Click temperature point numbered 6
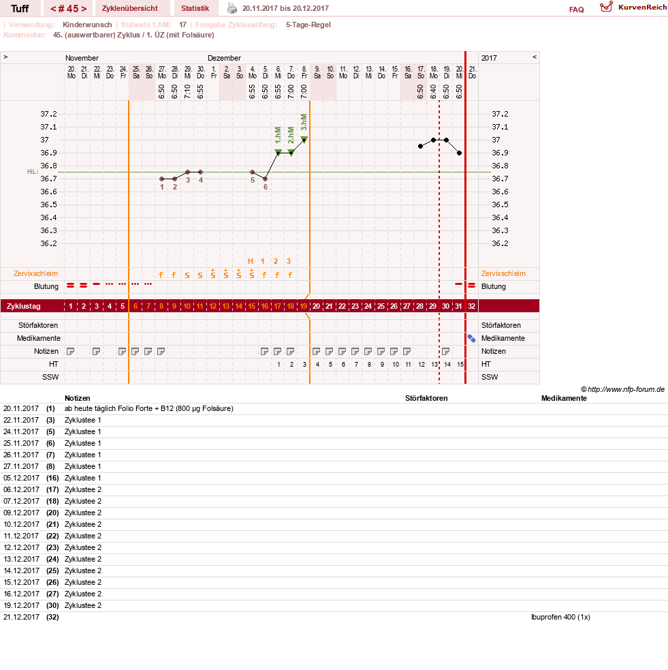This screenshot has height=670, width=668. click(265, 179)
